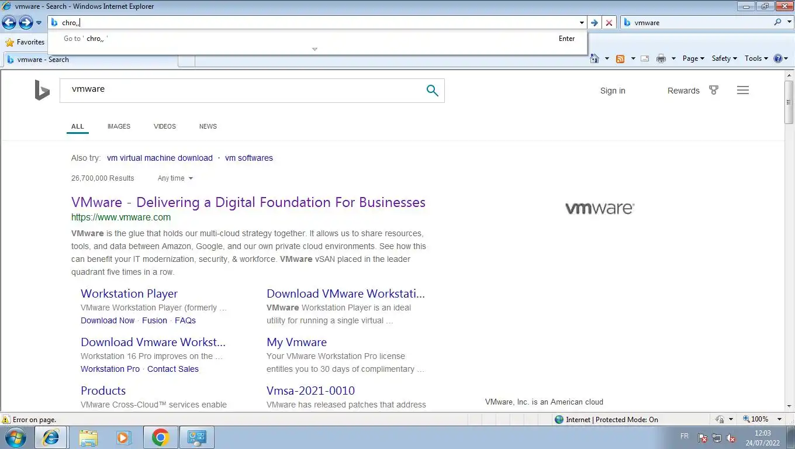Open the Page menu
795x449 pixels.
click(694, 58)
